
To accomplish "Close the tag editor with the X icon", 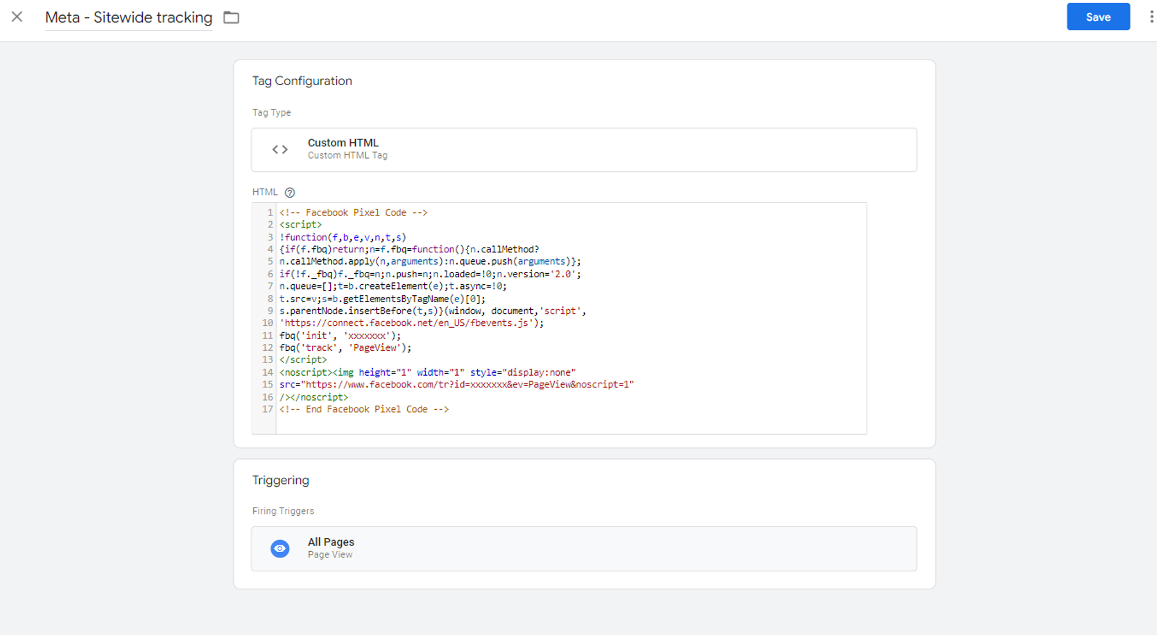I will pyautogui.click(x=17, y=17).
